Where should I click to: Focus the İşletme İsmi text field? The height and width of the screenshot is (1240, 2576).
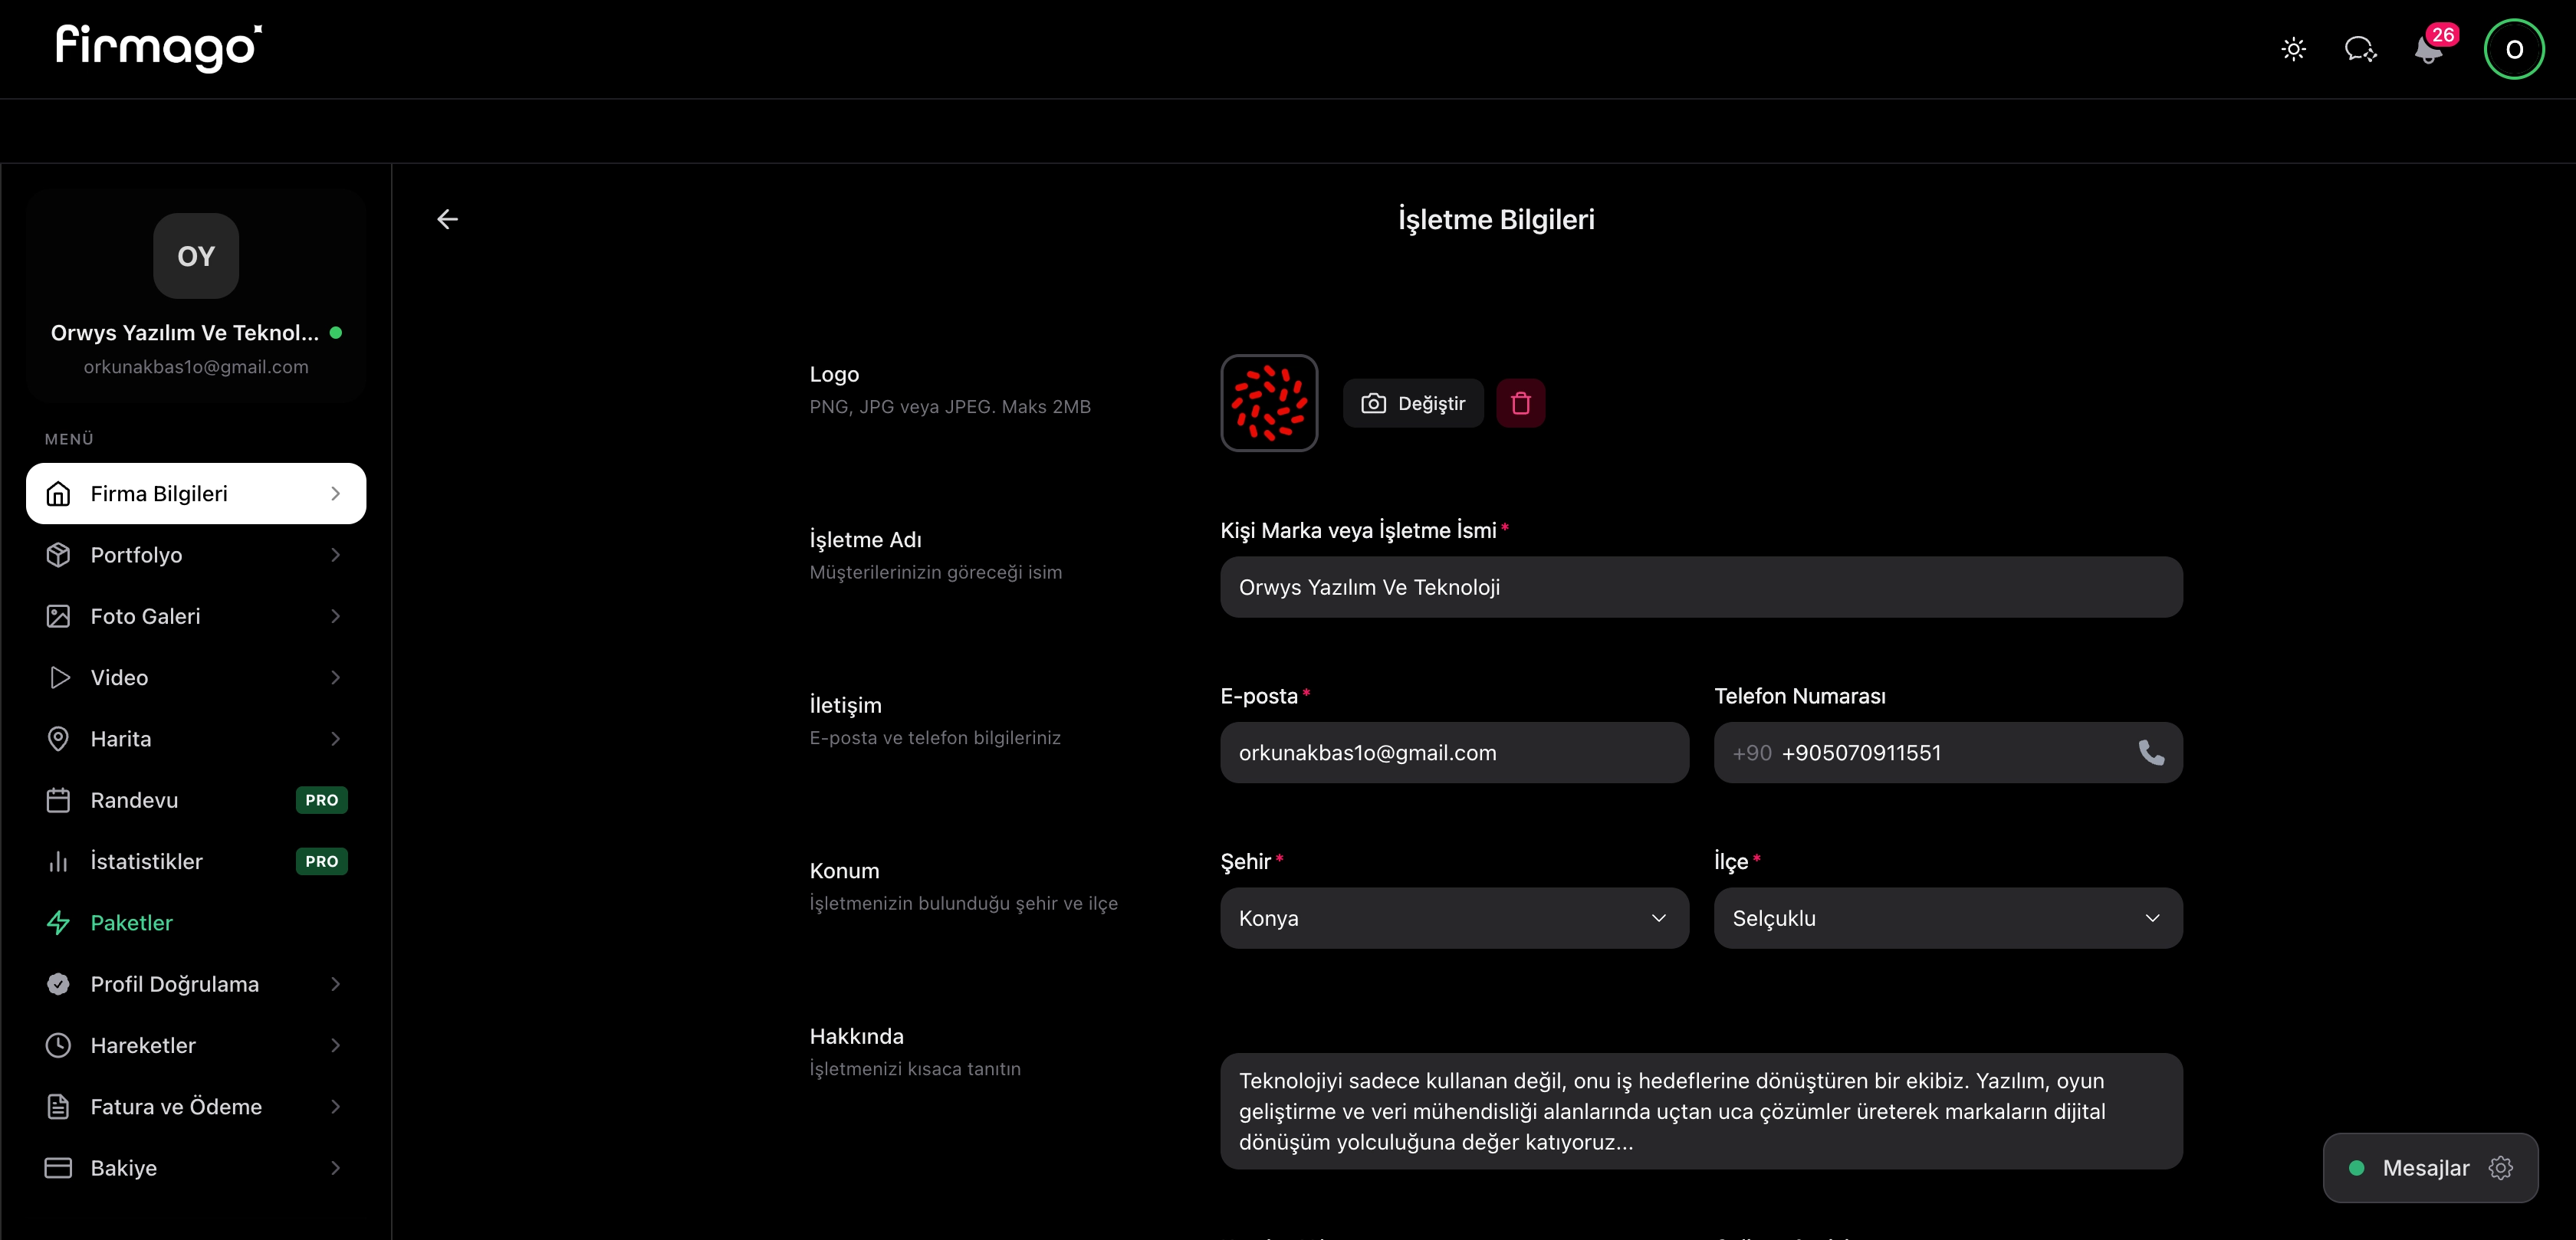1700,587
